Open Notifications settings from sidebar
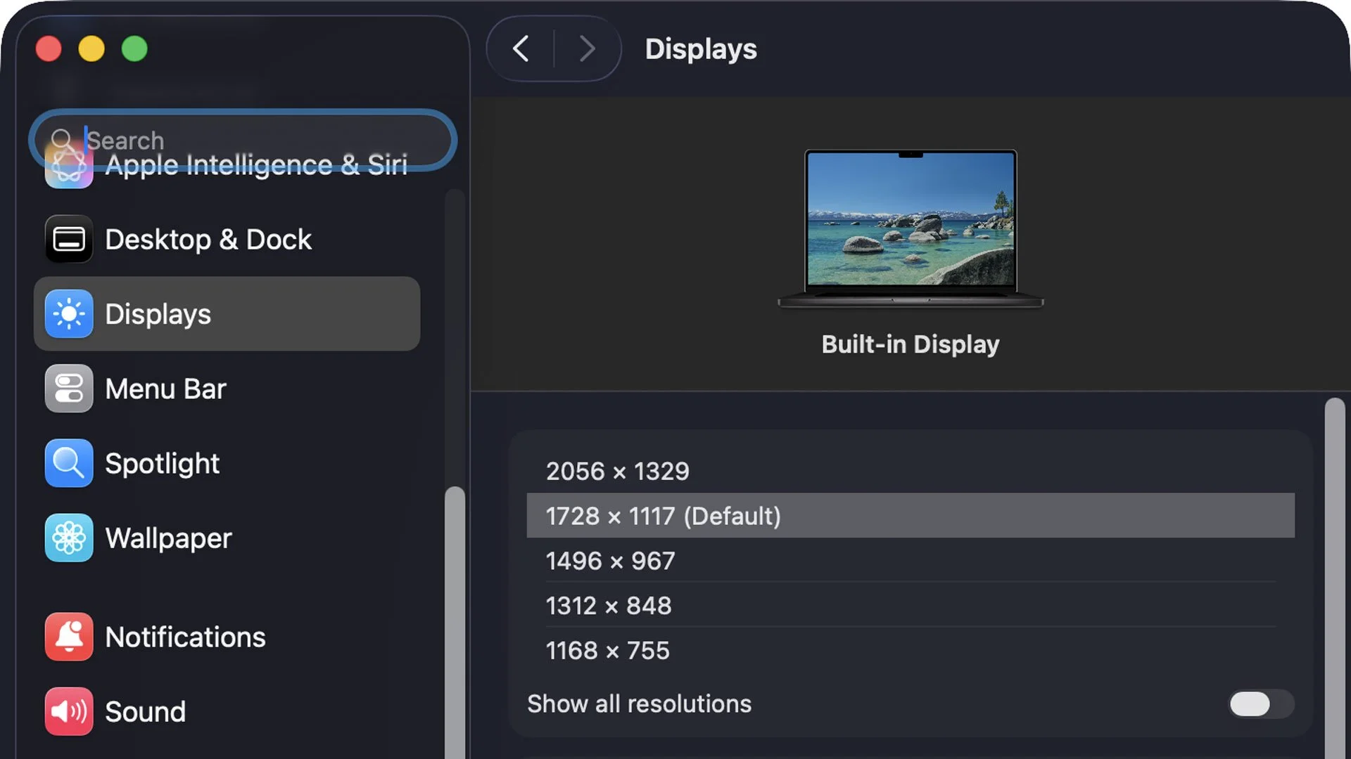The height and width of the screenshot is (759, 1351). pos(227,637)
